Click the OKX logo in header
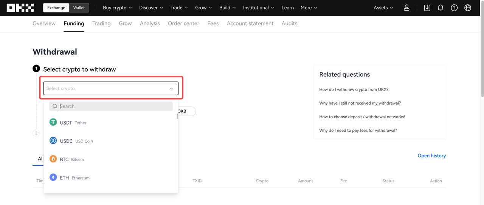This screenshot has width=484, height=205. pos(20,8)
